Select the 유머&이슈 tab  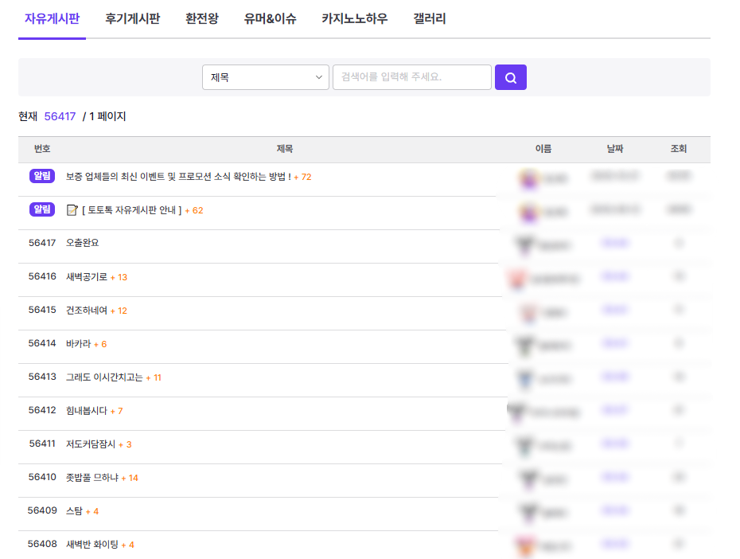click(x=271, y=19)
